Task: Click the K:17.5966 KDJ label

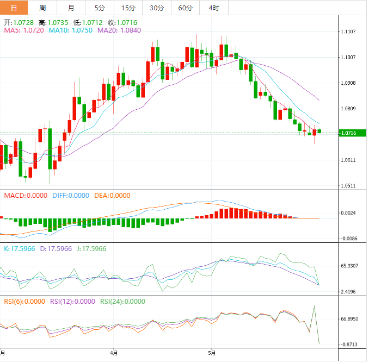Action: pos(20,248)
